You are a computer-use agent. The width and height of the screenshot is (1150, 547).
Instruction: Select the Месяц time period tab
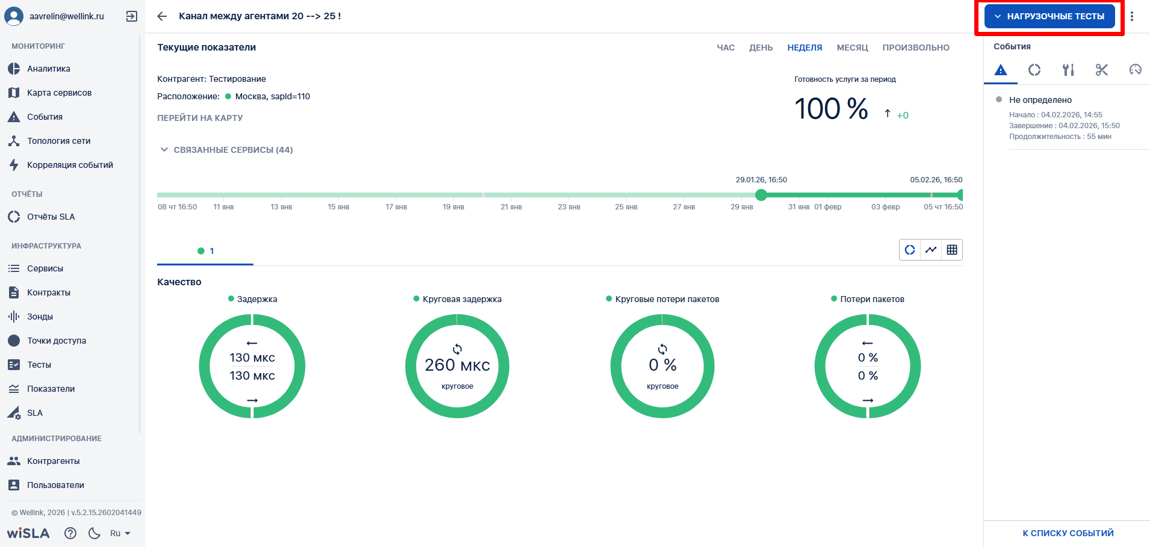pos(852,48)
